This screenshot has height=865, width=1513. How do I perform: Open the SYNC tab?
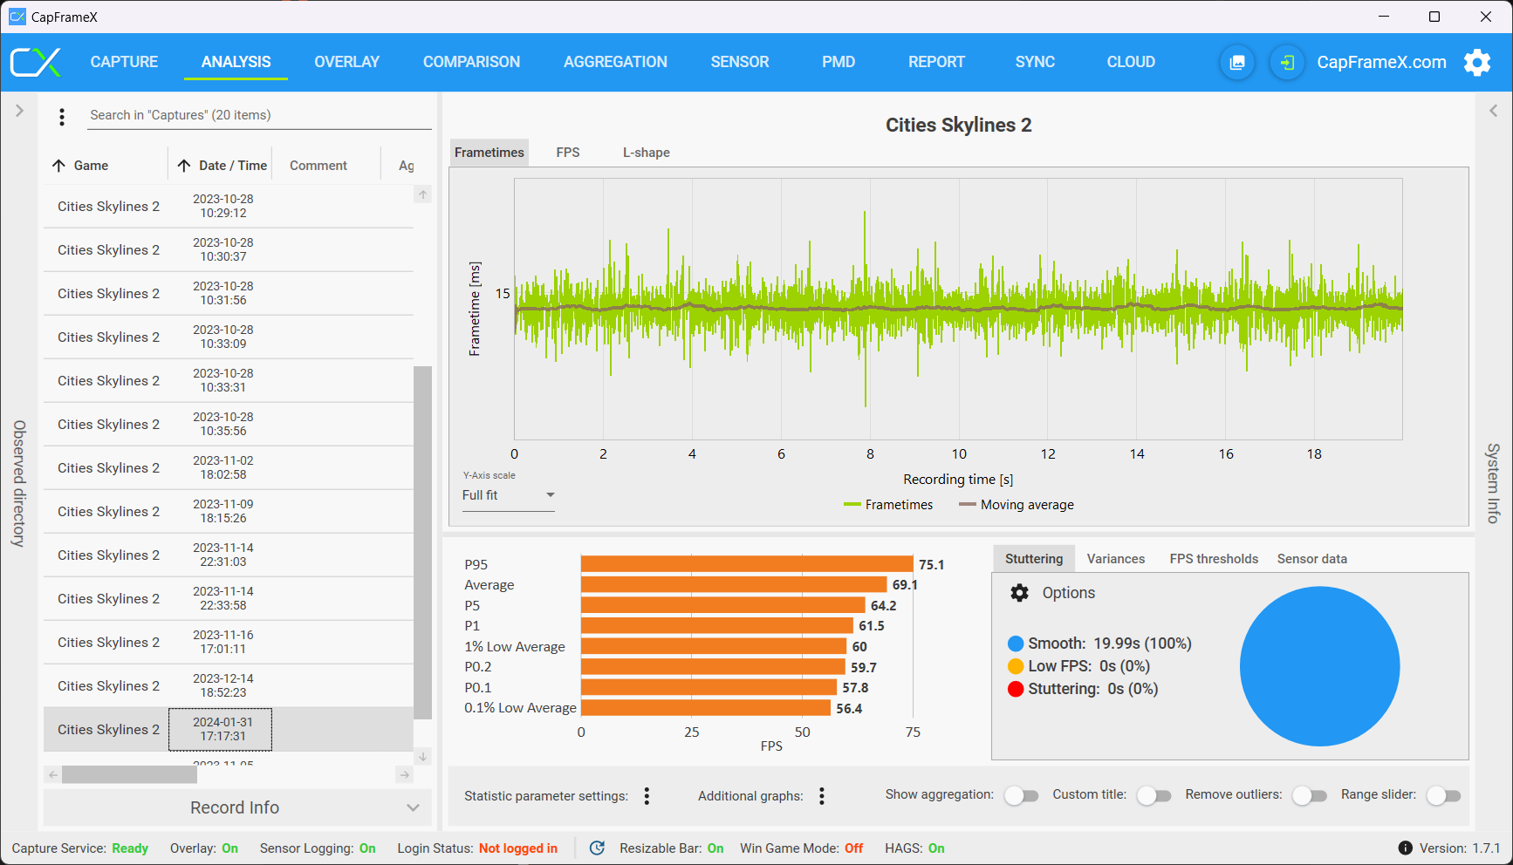[x=1035, y=62]
